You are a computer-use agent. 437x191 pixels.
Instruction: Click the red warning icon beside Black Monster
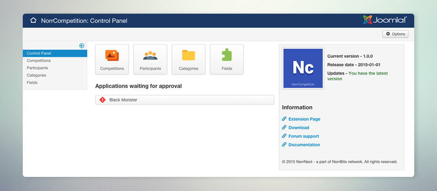[102, 100]
